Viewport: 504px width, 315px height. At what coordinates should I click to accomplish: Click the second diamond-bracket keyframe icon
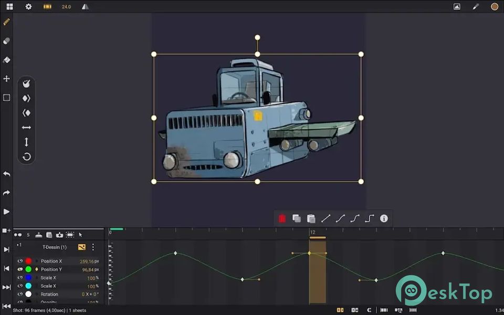coord(26,113)
